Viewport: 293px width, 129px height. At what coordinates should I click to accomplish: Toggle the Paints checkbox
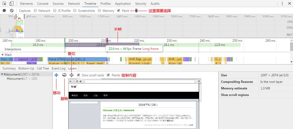(x=108, y=75)
